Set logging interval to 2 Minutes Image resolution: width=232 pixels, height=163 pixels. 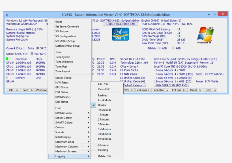coord(107,120)
